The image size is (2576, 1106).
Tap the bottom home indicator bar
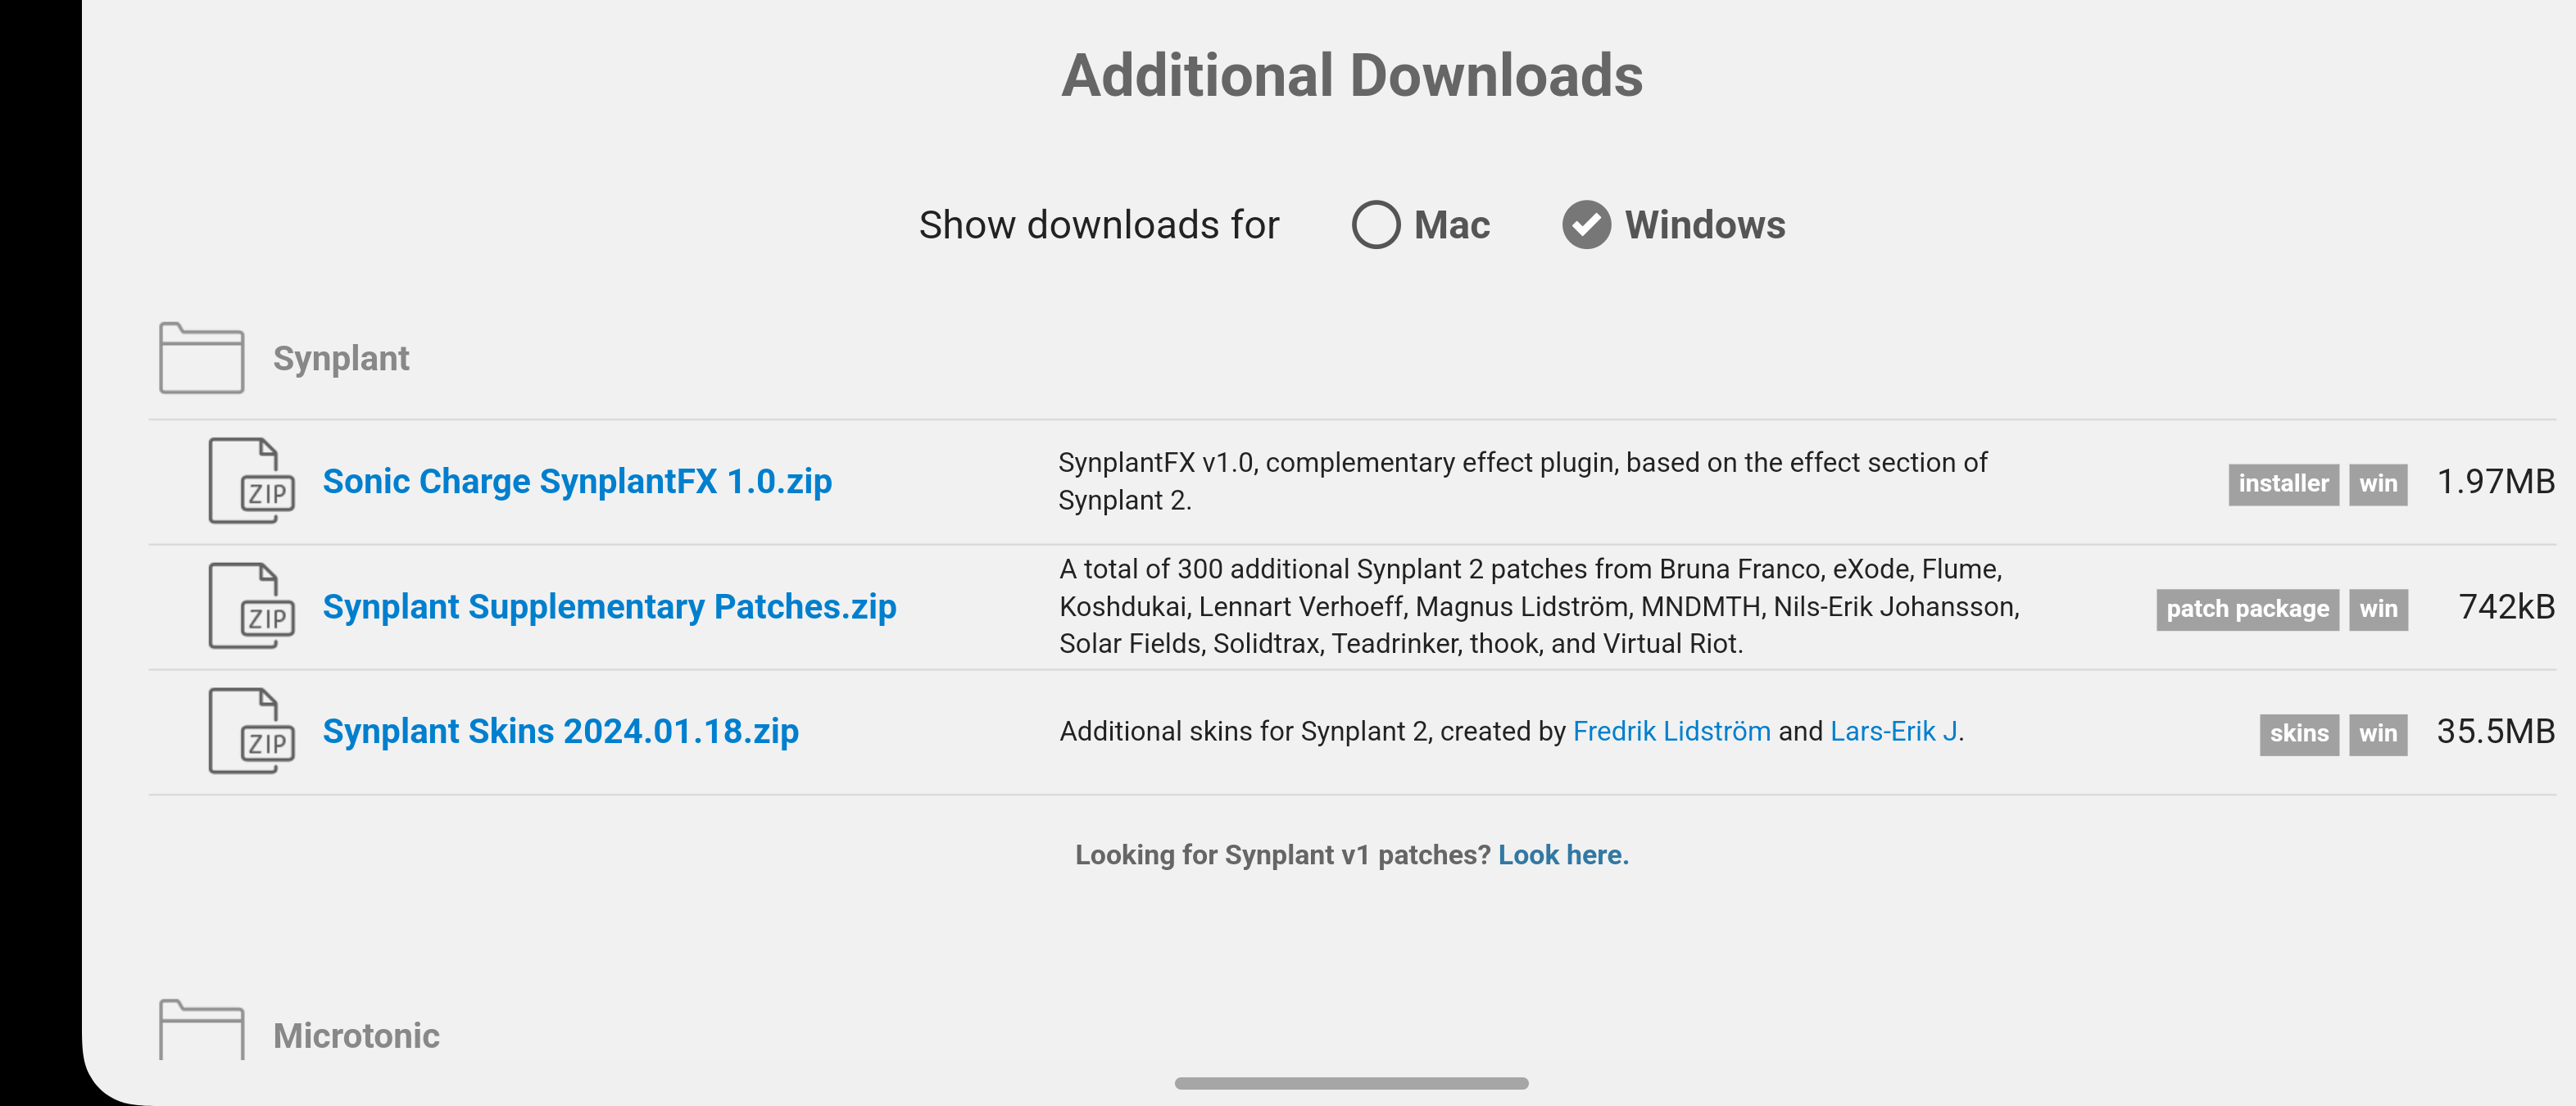1351,1083
